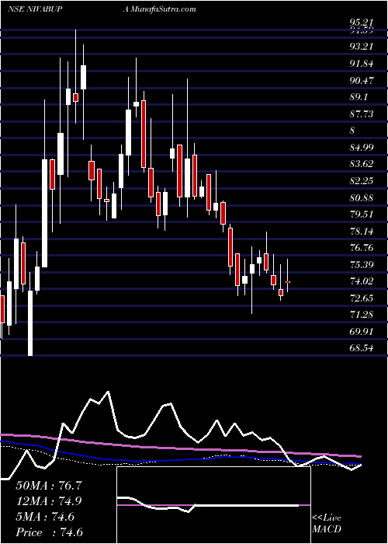Screen dimensions: 388x544
Task: Click the last small red doji candle
Action: pos(288,282)
